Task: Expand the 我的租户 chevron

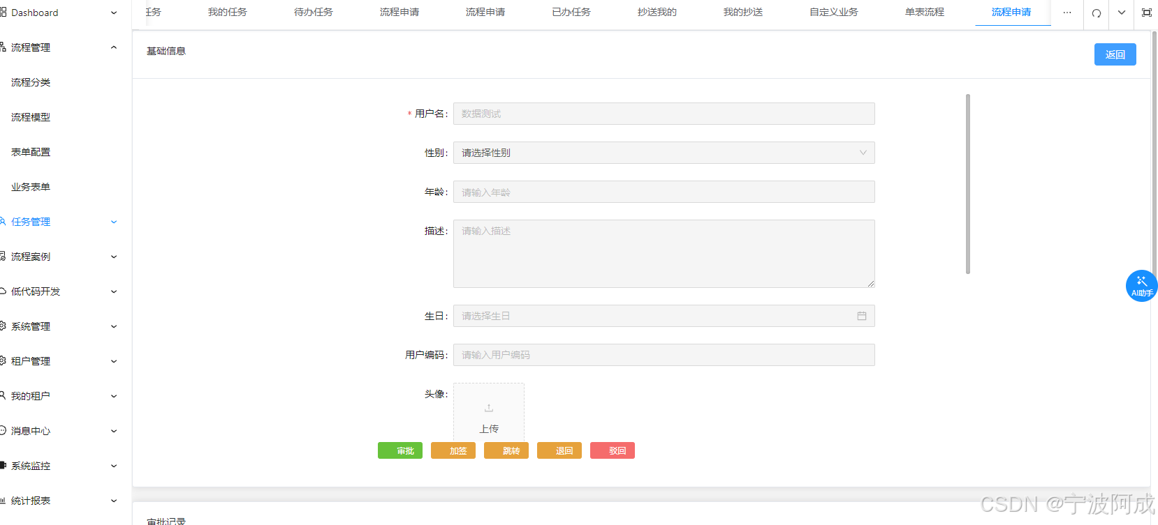Action: click(114, 396)
